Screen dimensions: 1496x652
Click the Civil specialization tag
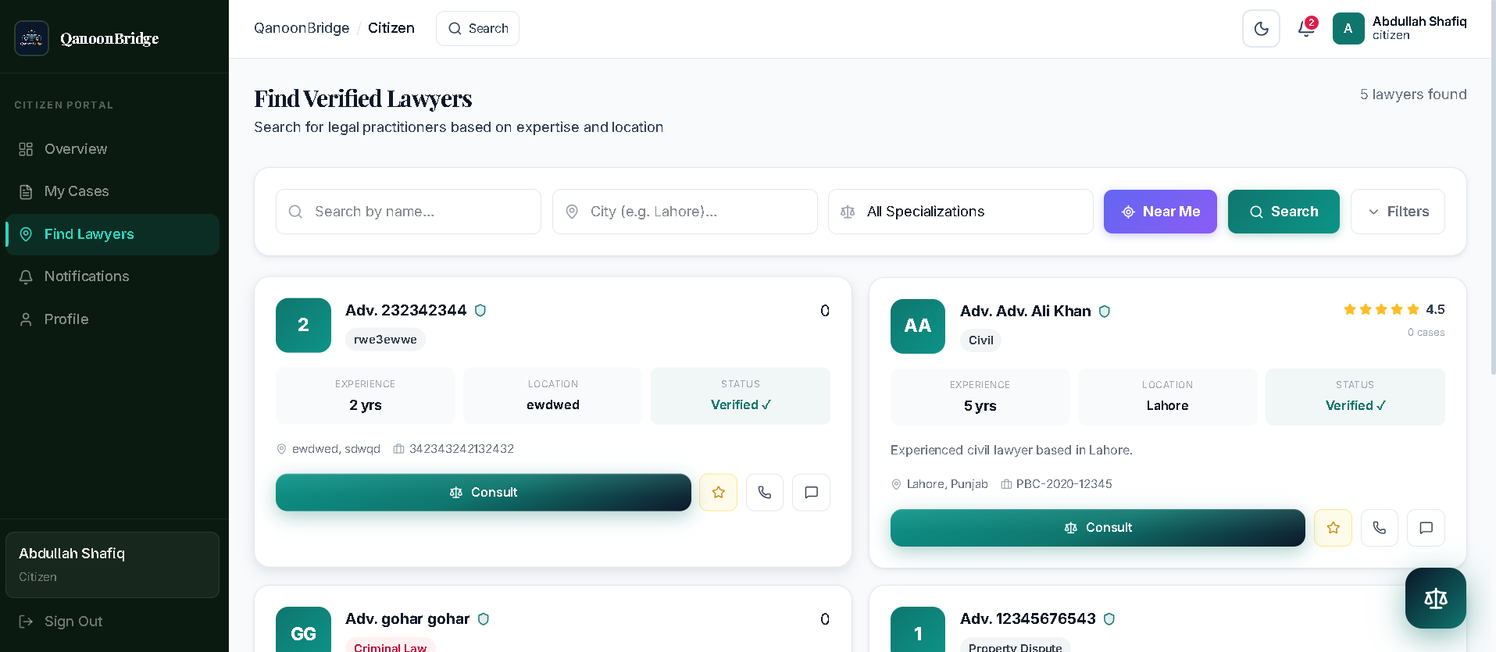coord(981,340)
